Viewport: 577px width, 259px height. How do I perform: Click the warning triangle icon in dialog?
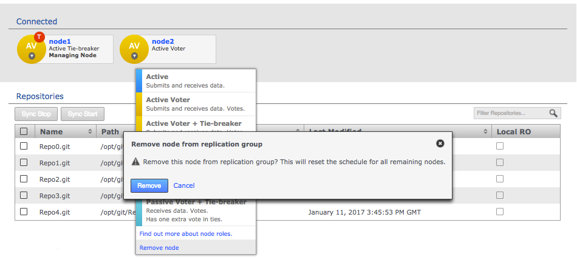(x=136, y=162)
